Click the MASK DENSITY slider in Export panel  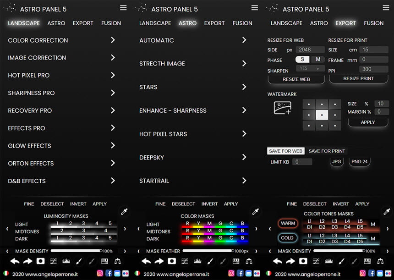[339, 251]
